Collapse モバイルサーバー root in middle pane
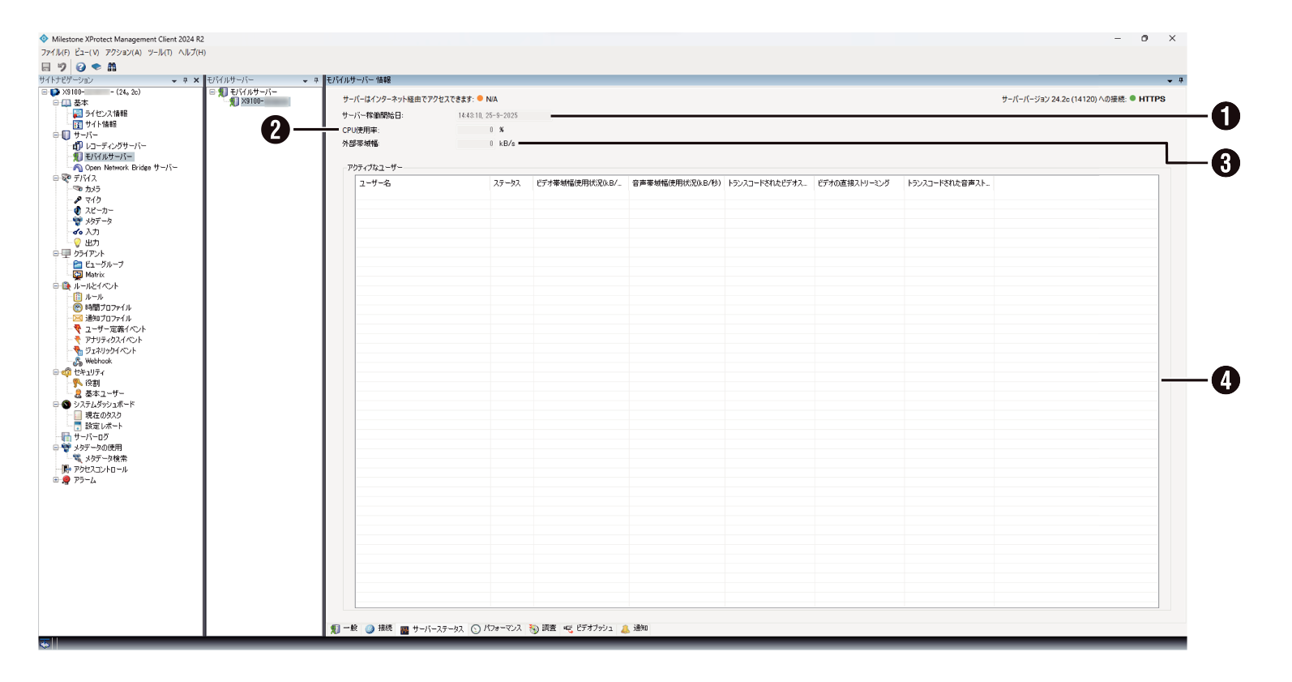Viewport: 1292px width, 682px height. (212, 92)
